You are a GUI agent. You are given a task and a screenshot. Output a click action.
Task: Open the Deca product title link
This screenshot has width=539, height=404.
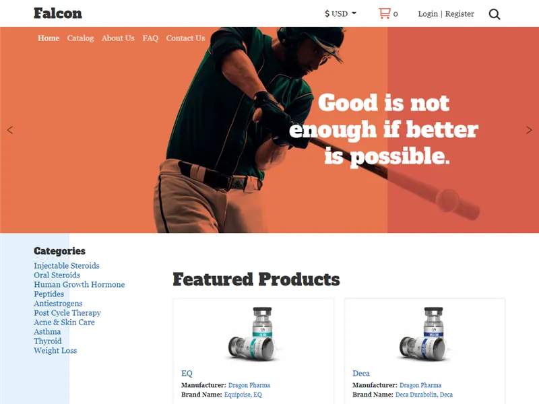(361, 373)
